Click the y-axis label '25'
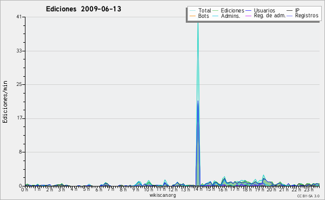Viewport: 325px width, 200px height. coord(19,84)
